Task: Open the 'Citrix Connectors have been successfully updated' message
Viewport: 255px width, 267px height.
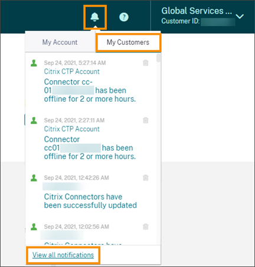Action: click(x=90, y=201)
